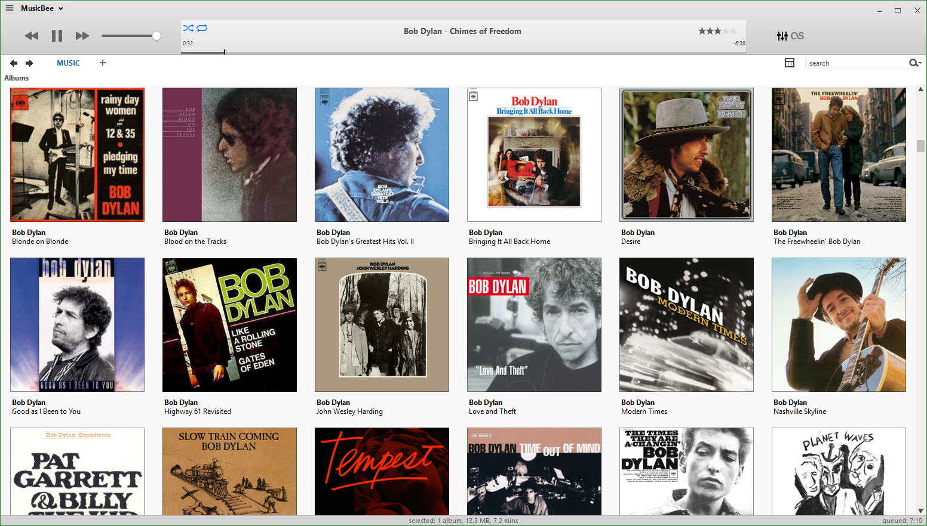927x526 pixels.
Task: Pause the current playback
Action: (x=57, y=36)
